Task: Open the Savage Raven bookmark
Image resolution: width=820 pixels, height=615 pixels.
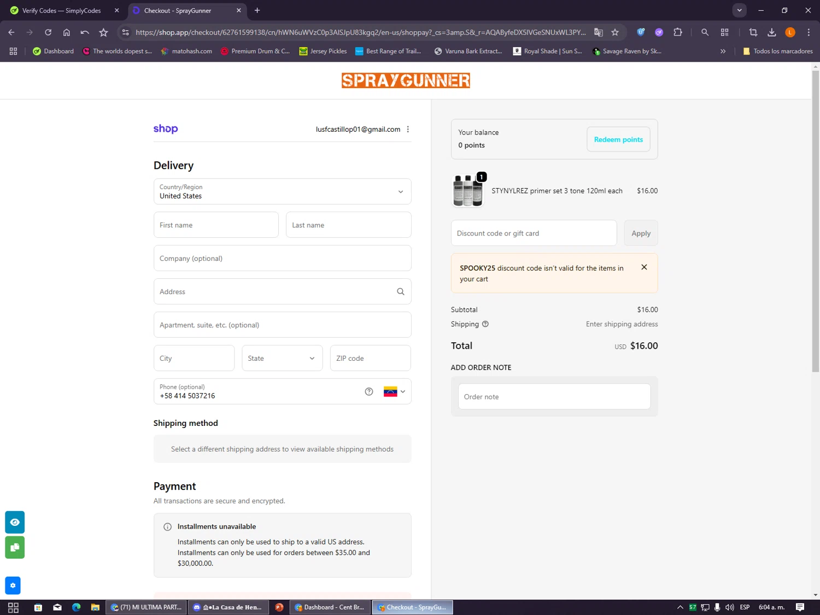Action: [x=626, y=51]
